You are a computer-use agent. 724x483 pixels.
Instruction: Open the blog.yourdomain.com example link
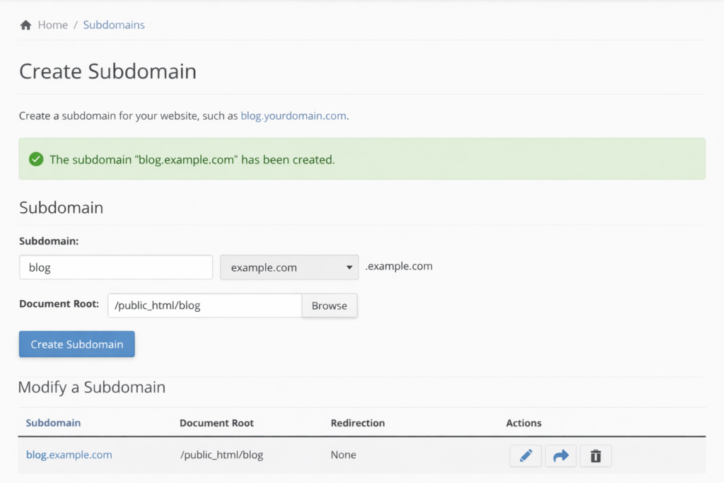[x=293, y=115]
